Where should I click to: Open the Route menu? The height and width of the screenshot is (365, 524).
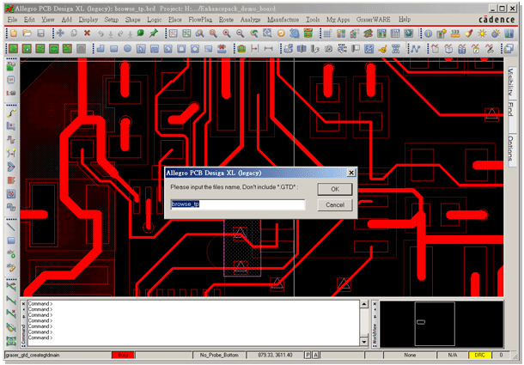pos(226,20)
